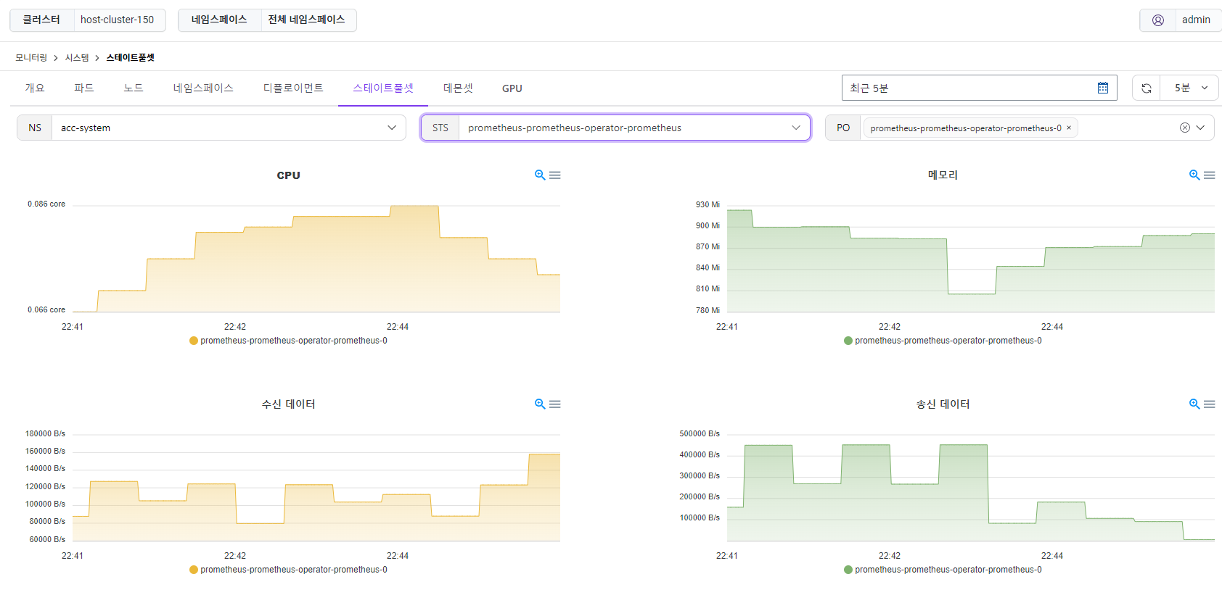
Task: Click the zoom icon on the CPU chart
Action: (x=540, y=175)
